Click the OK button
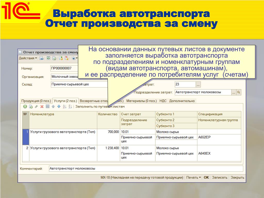 pos(206,177)
